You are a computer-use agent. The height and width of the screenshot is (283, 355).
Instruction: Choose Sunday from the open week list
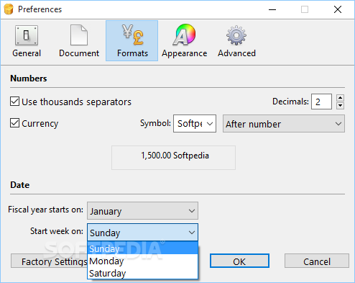142,248
